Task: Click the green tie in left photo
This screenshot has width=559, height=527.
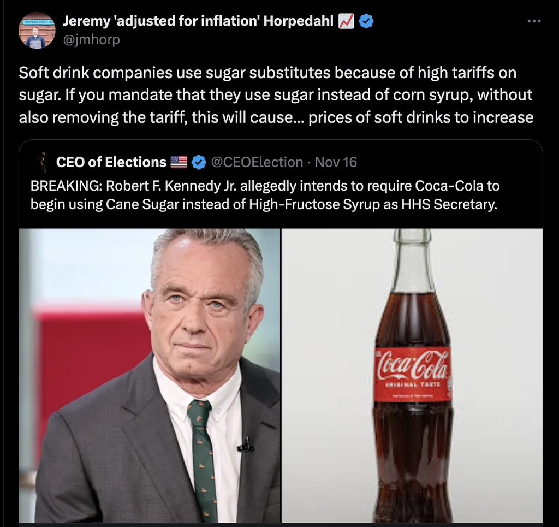Action: [202, 453]
